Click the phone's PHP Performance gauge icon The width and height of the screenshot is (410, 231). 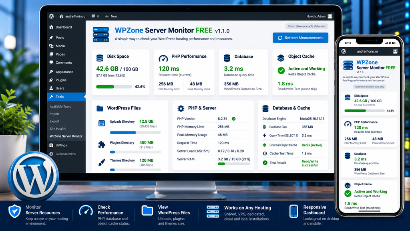[348, 124]
